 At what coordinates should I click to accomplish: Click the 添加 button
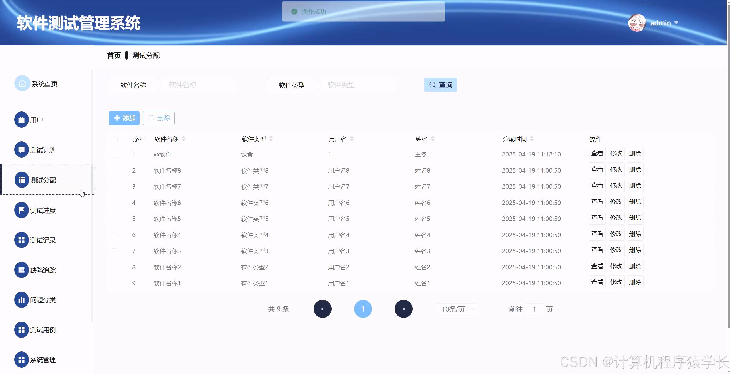(124, 118)
